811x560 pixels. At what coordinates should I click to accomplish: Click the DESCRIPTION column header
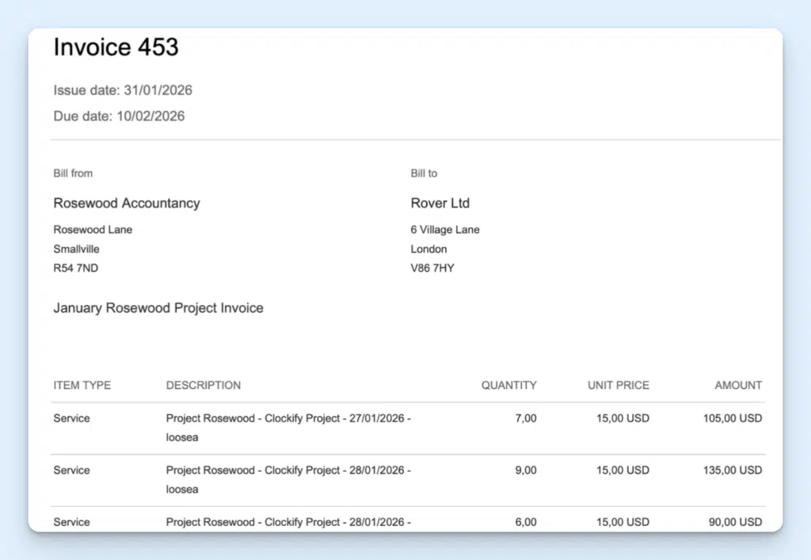(203, 385)
